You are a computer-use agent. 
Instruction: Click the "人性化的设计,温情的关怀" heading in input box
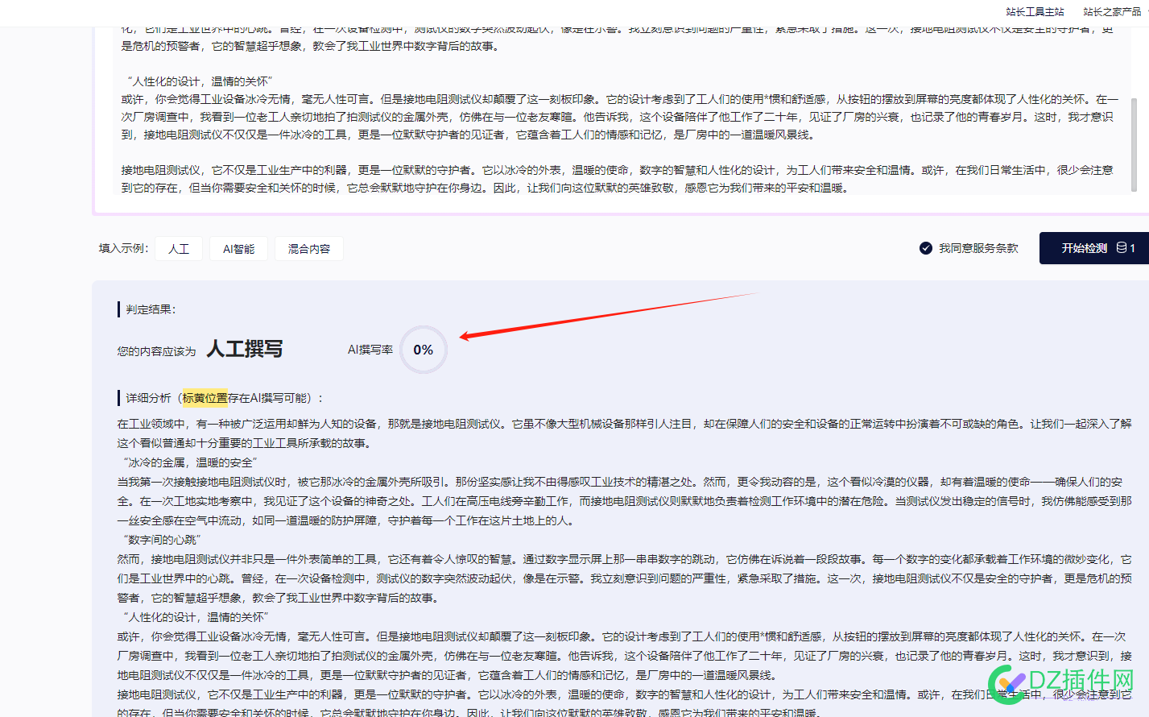coord(200,81)
